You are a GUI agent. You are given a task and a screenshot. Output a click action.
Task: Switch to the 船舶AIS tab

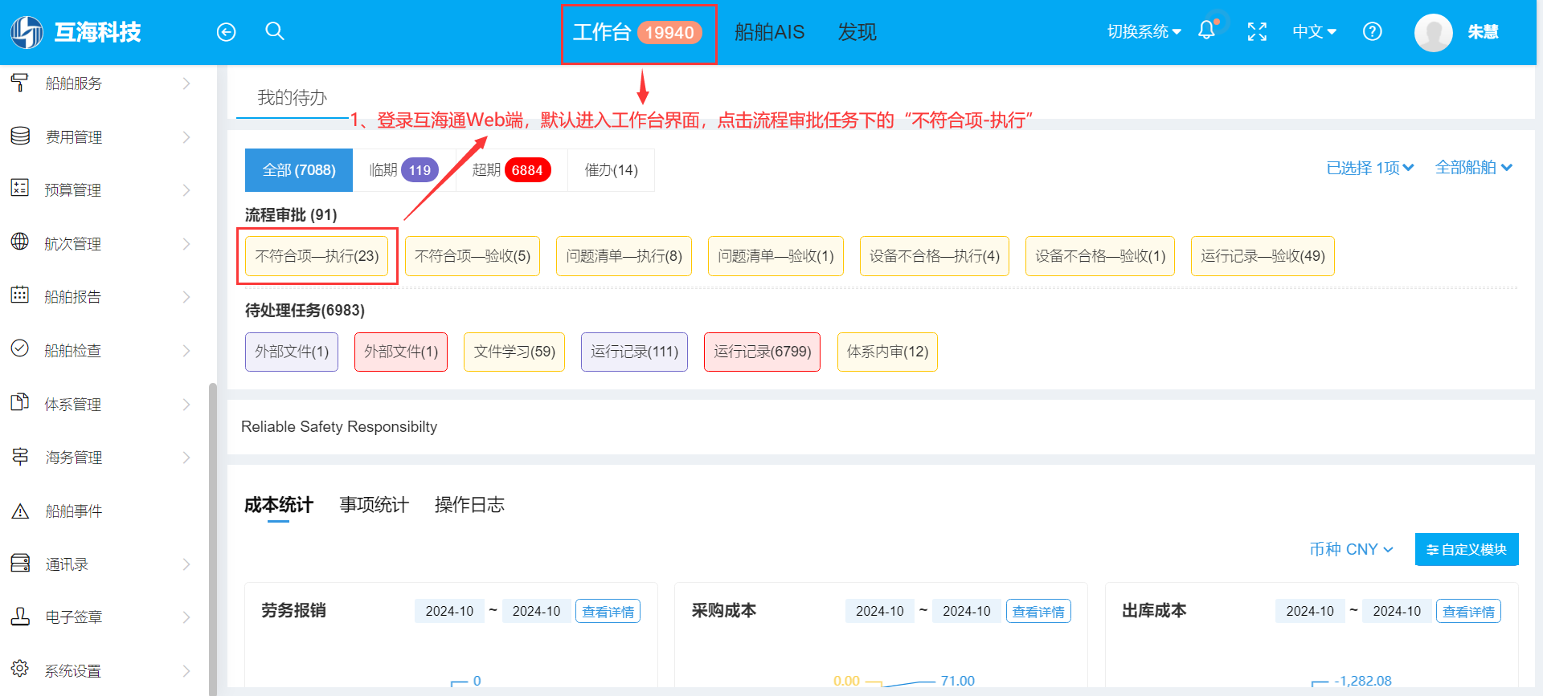tap(769, 32)
